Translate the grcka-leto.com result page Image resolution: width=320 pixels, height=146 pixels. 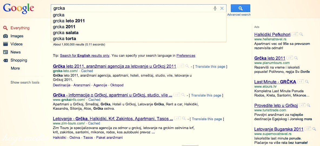coord(210,67)
